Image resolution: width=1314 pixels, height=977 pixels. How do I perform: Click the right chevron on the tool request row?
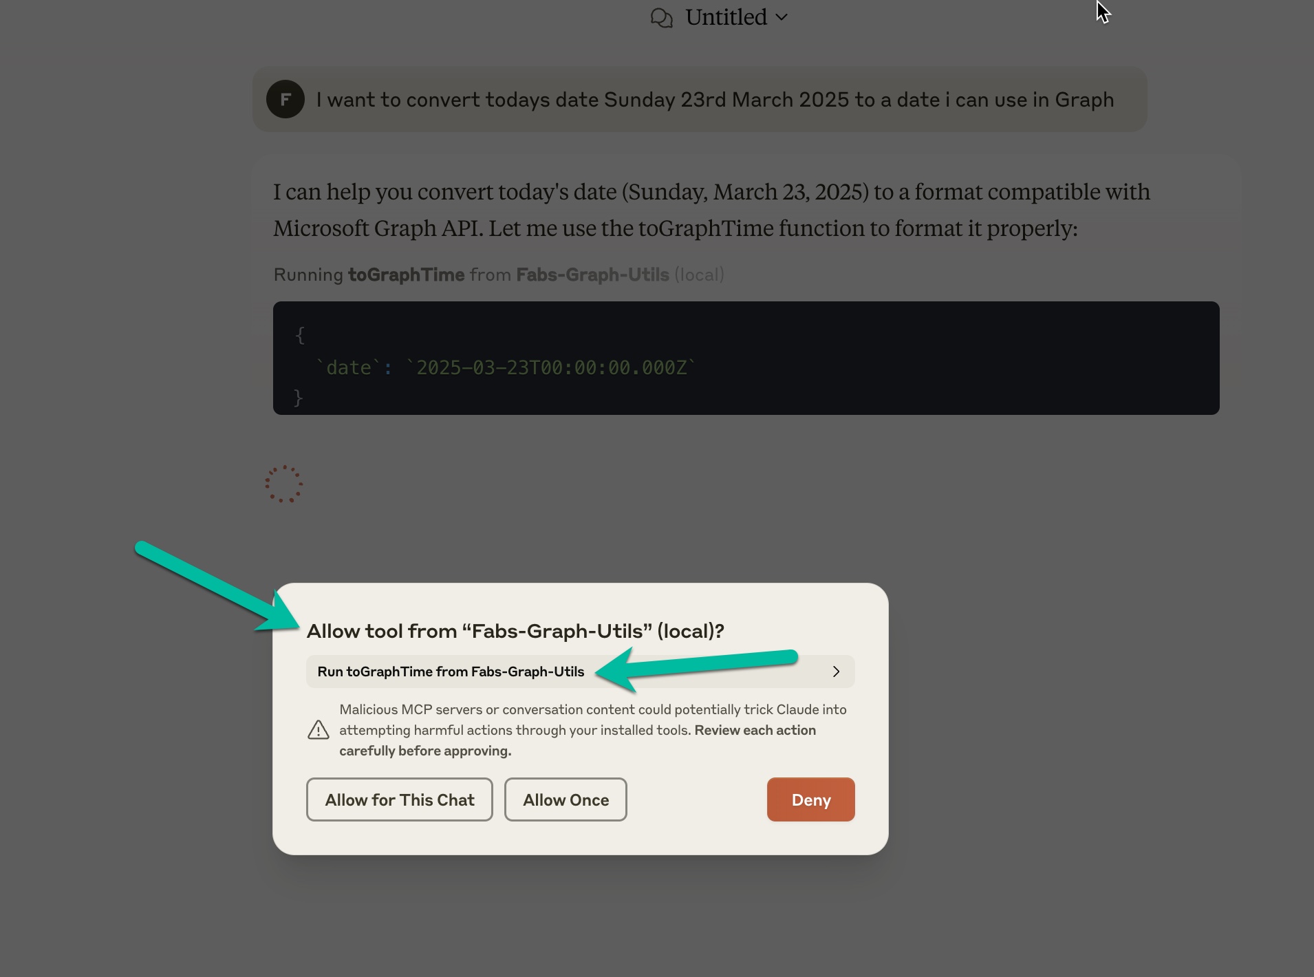(x=836, y=672)
